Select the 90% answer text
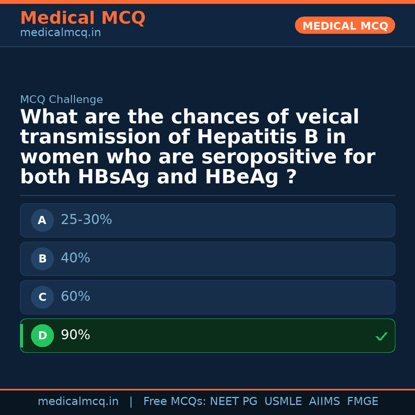 75,335
